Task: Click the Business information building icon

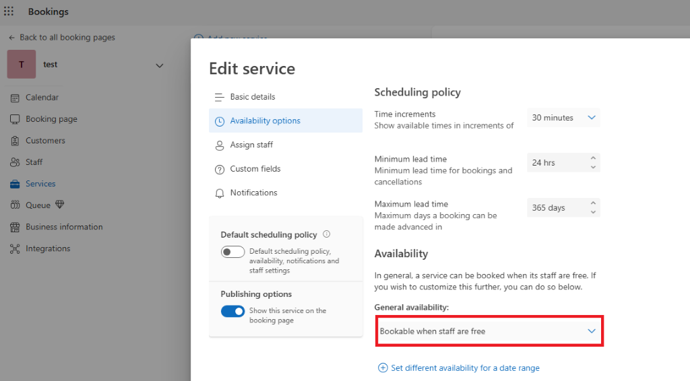Action: (x=15, y=228)
